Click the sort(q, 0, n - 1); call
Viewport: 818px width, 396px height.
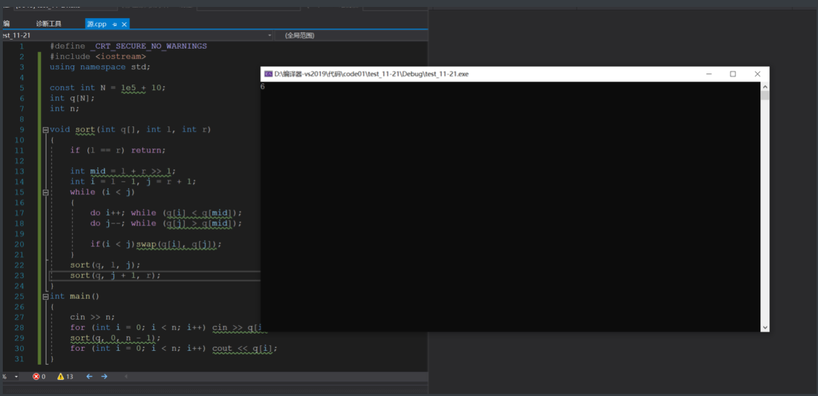pyautogui.click(x=115, y=338)
